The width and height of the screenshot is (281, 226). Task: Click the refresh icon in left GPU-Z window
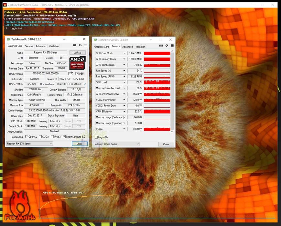(80, 45)
